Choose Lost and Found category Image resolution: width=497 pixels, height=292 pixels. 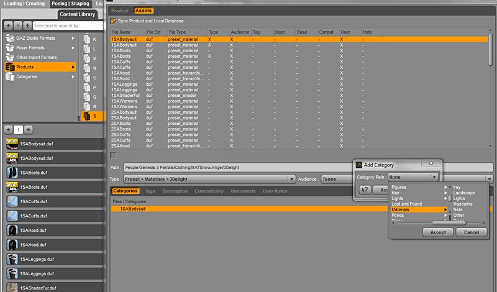pos(407,204)
